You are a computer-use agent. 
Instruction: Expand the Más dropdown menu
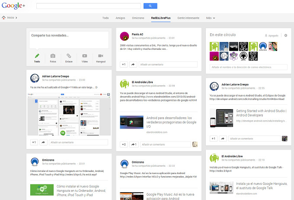pos(211,18)
